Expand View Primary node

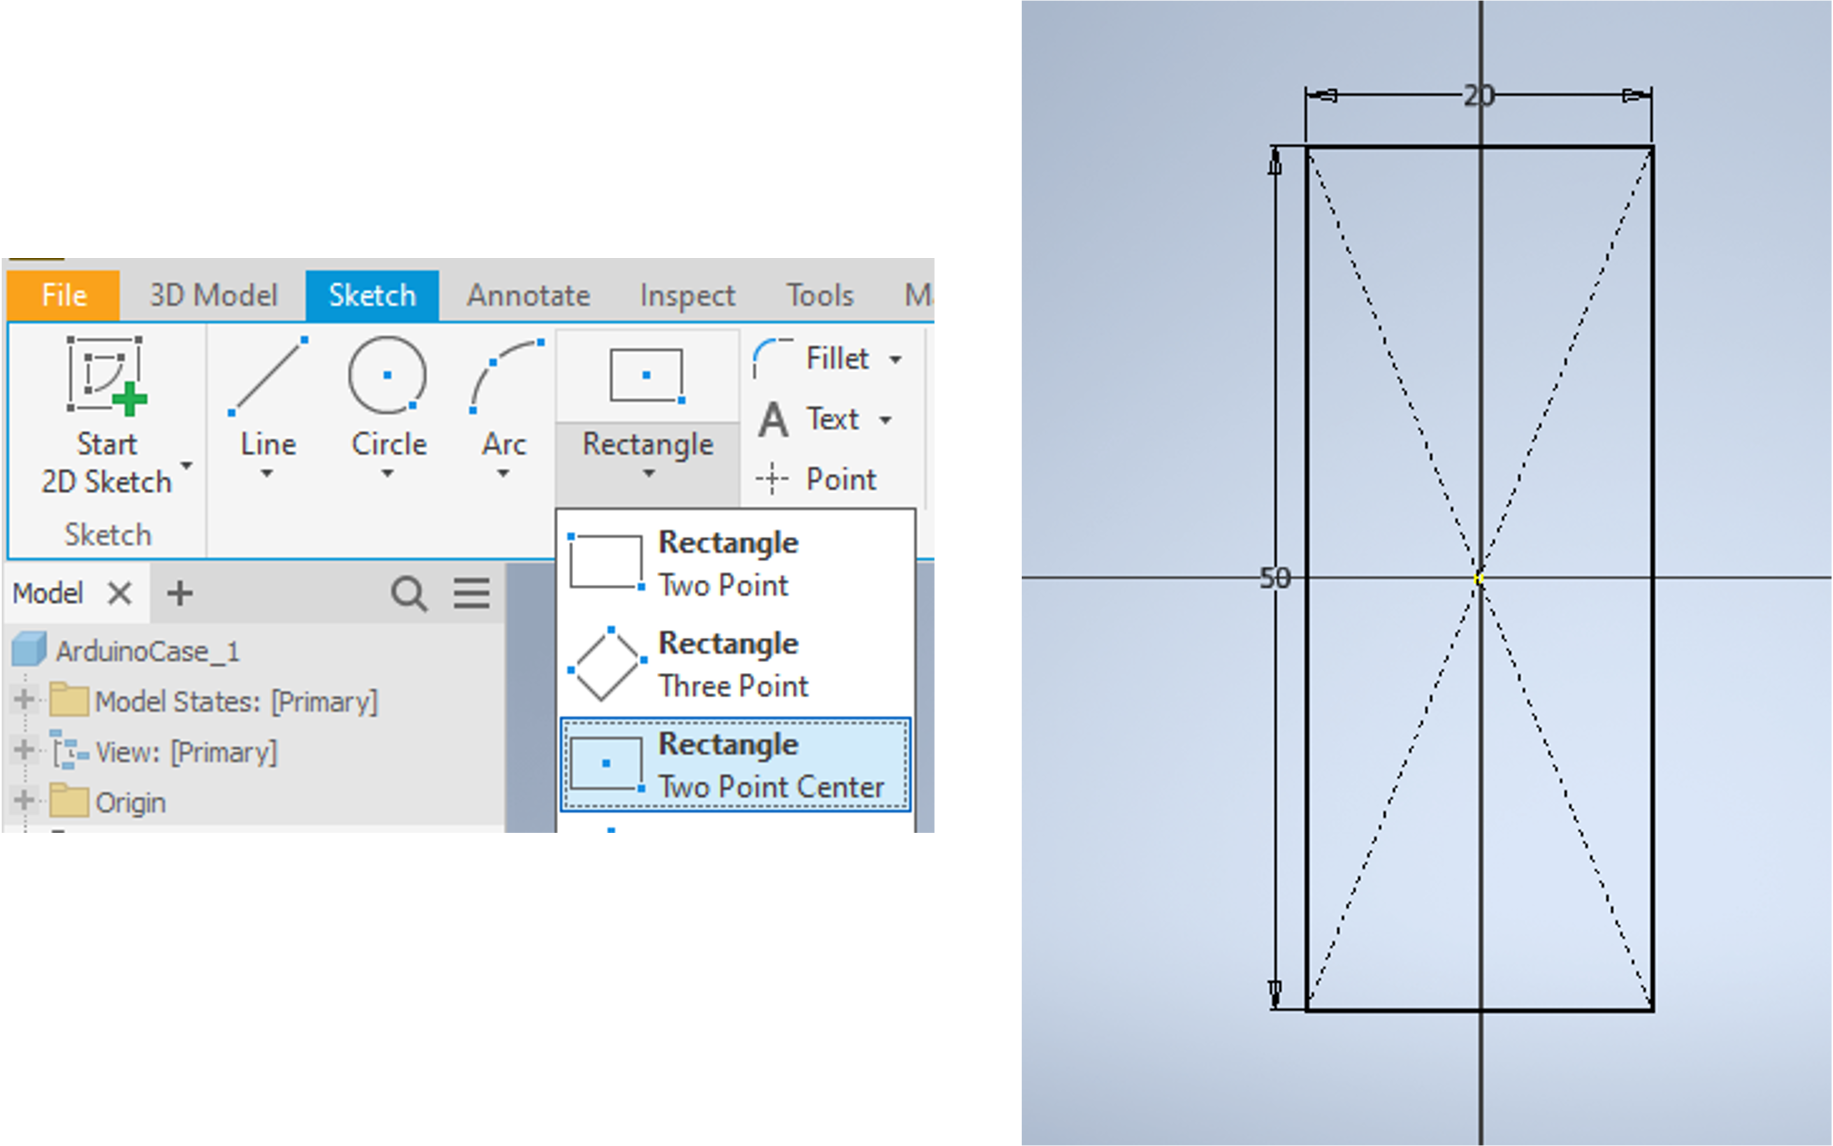tap(19, 750)
